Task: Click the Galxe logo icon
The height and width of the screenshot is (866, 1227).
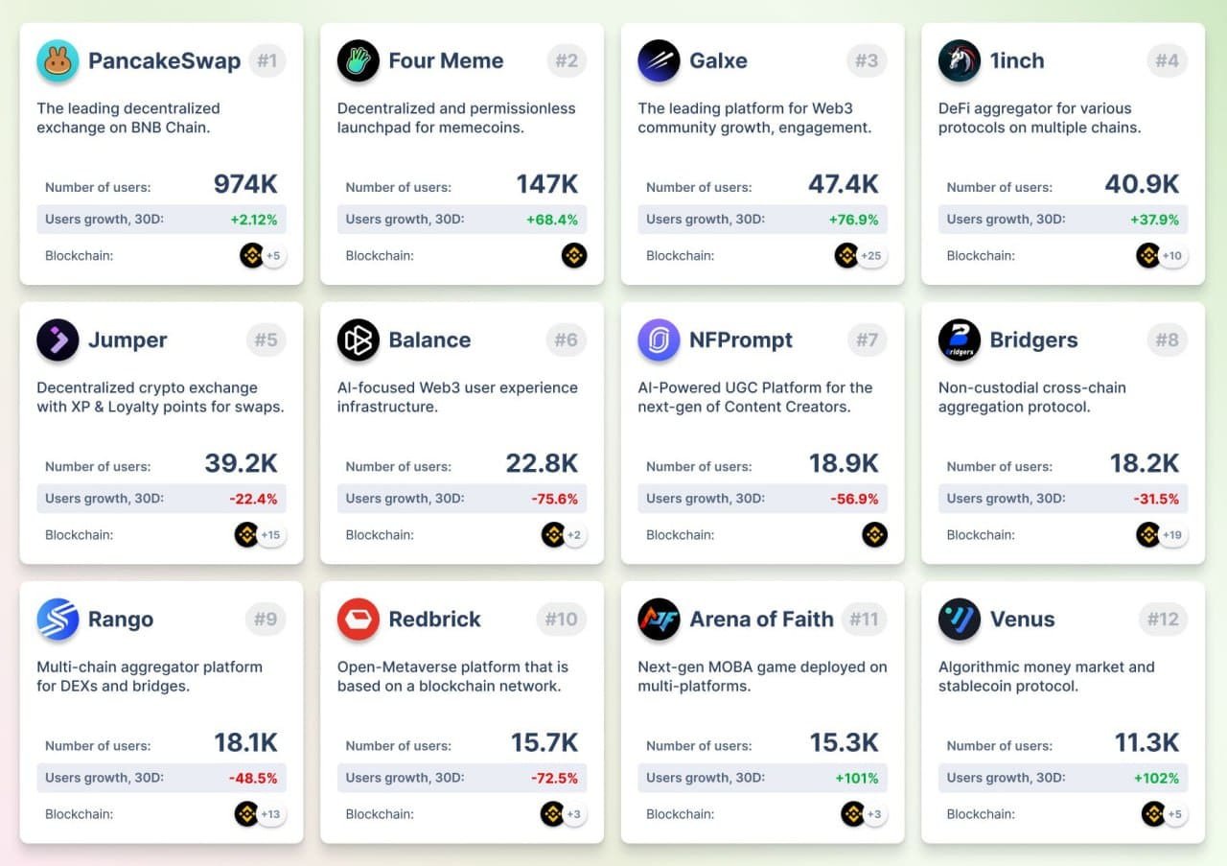Action: click(x=659, y=60)
